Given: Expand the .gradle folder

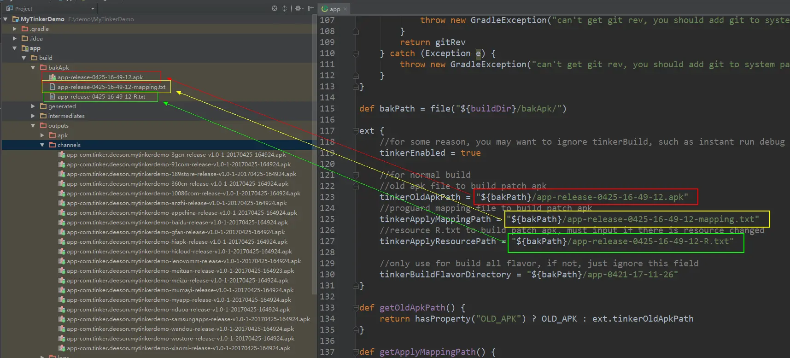Looking at the screenshot, I should point(15,29).
